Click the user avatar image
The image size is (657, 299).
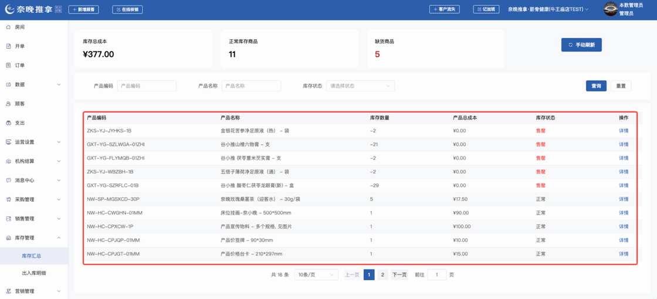tap(611, 9)
